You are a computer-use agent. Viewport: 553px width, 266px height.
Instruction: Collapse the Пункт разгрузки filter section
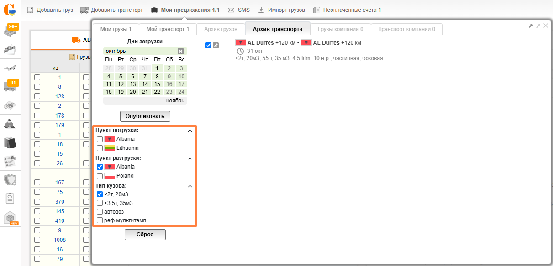(190, 159)
